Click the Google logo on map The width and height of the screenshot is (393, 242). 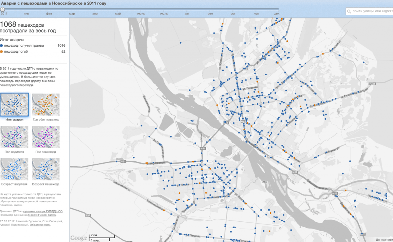pyautogui.click(x=78, y=237)
